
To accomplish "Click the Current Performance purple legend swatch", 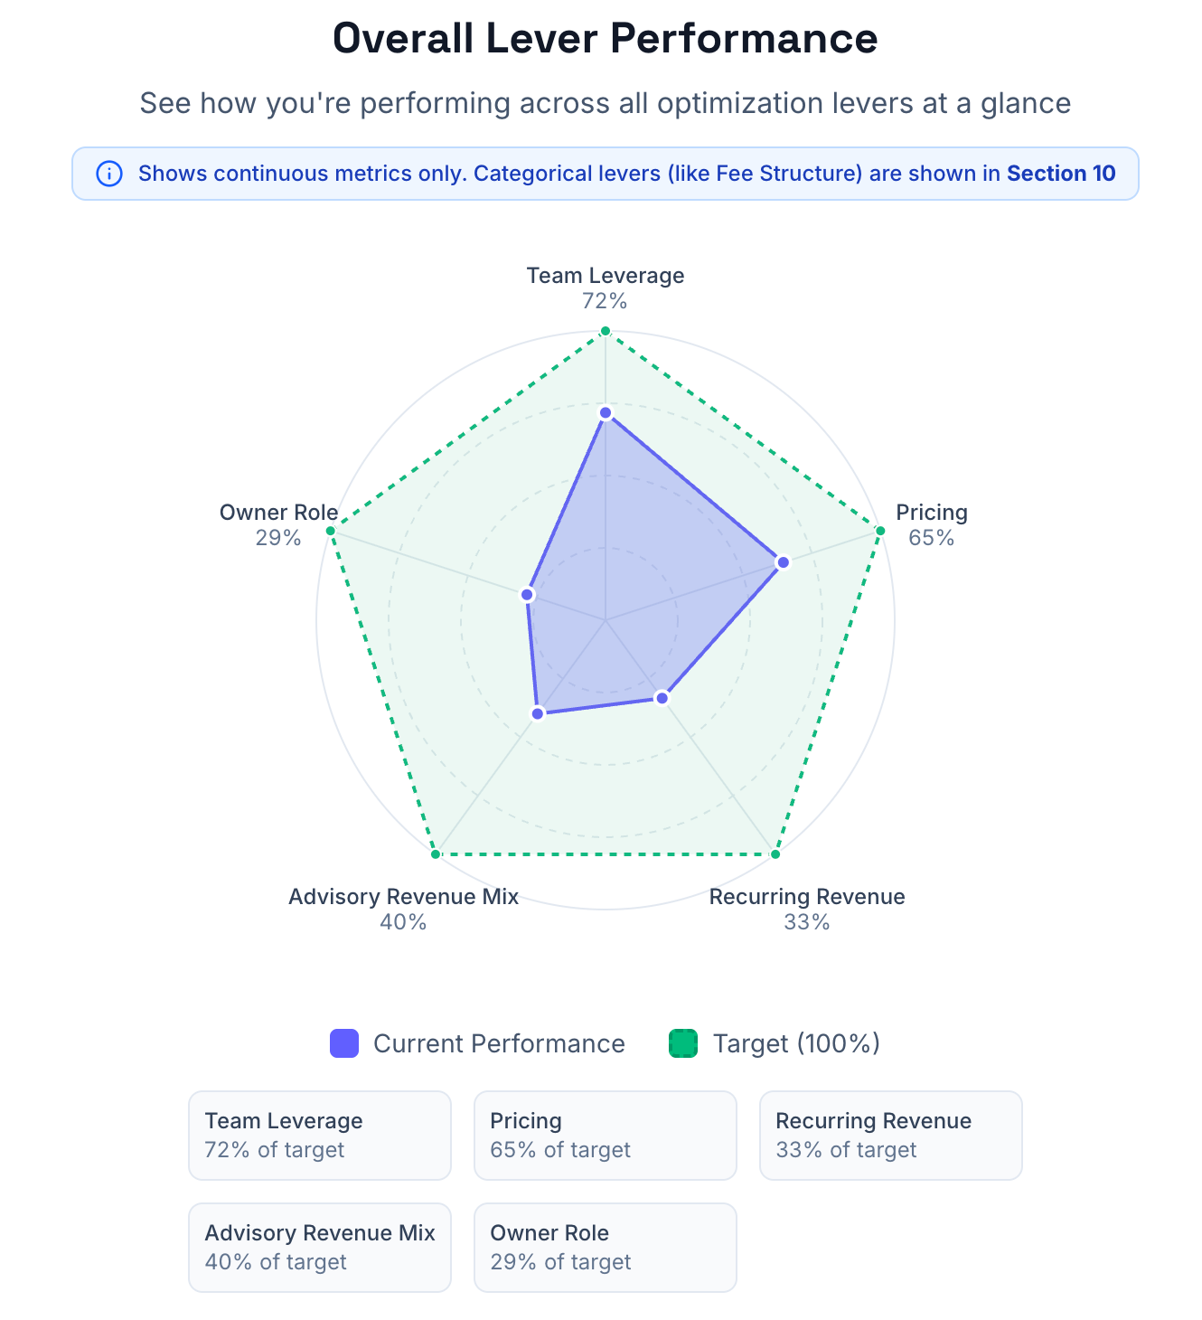I will pos(344,1043).
